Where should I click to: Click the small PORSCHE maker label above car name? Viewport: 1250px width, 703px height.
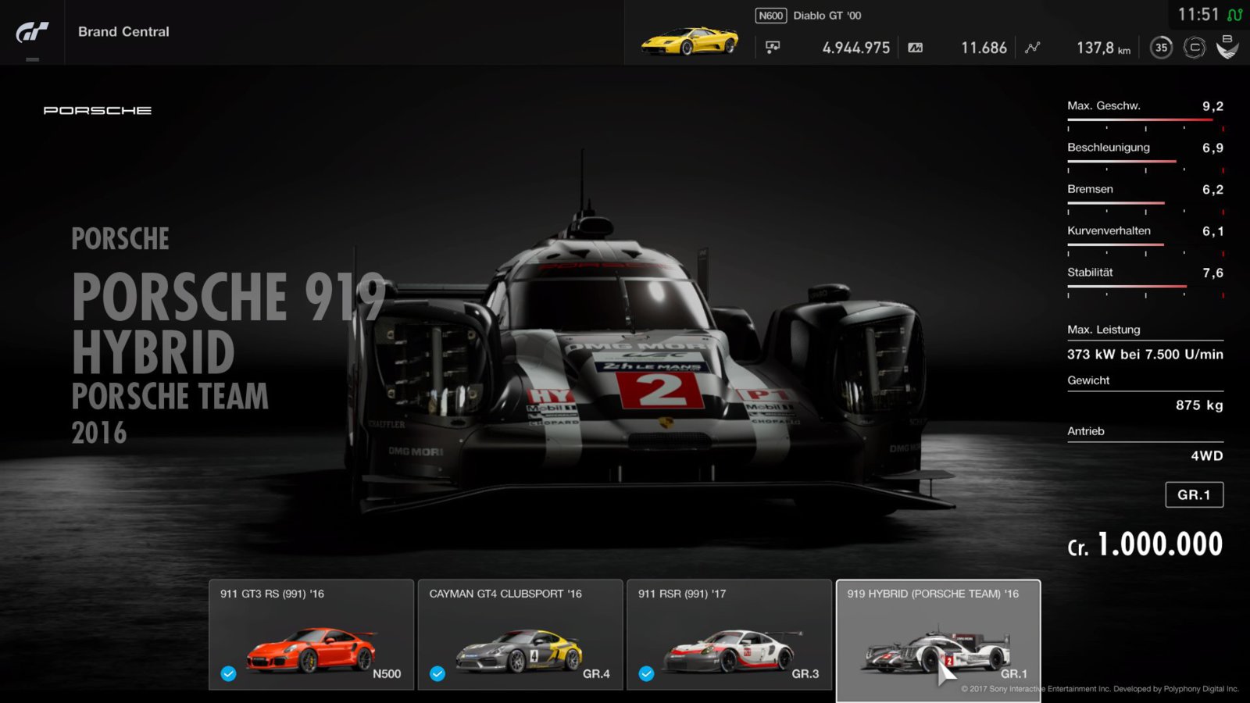(120, 238)
